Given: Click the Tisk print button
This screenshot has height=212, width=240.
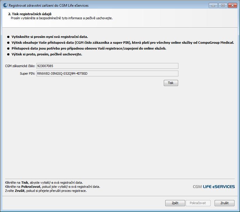Looking at the screenshot, I should pyautogui.click(x=171, y=83).
